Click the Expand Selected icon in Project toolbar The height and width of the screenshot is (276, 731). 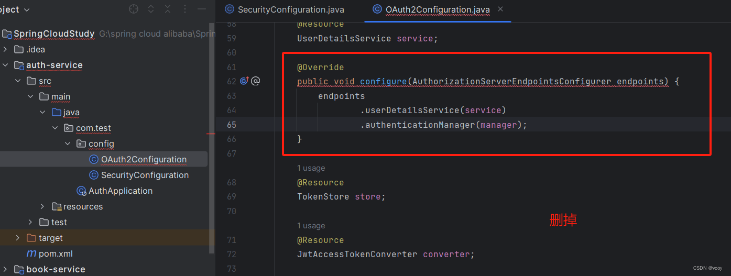[151, 9]
